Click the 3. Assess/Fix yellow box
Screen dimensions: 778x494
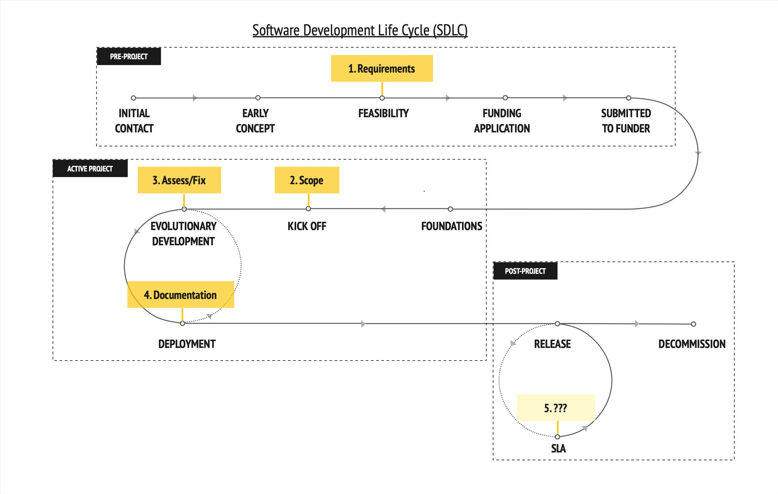(x=179, y=180)
